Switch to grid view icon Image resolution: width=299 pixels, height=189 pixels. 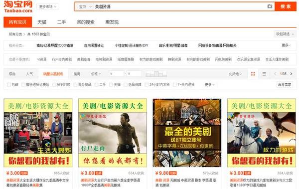[253, 74]
